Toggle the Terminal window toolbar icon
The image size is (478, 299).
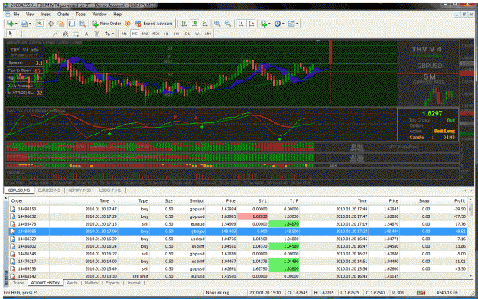[72, 24]
